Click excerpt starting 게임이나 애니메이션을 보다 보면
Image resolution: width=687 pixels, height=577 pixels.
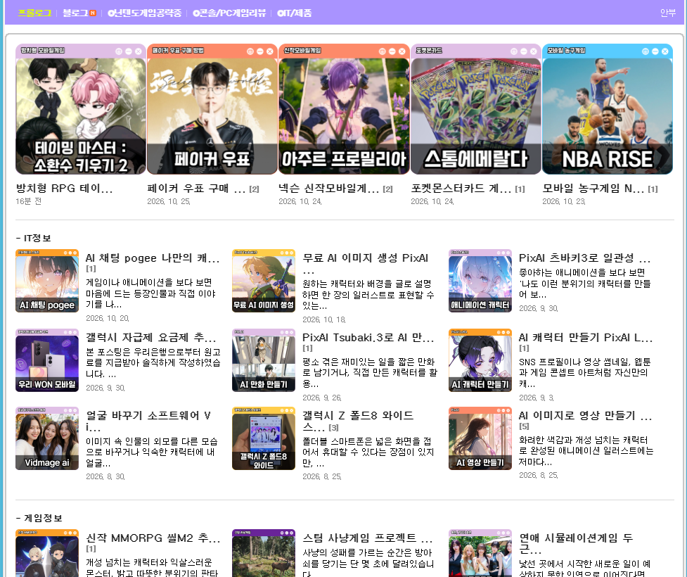pyautogui.click(x=151, y=293)
